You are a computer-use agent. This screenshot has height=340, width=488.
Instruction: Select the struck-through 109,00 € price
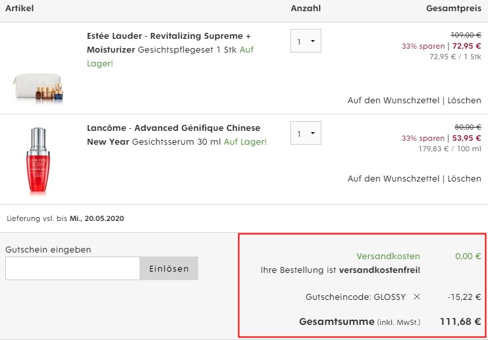tap(466, 35)
